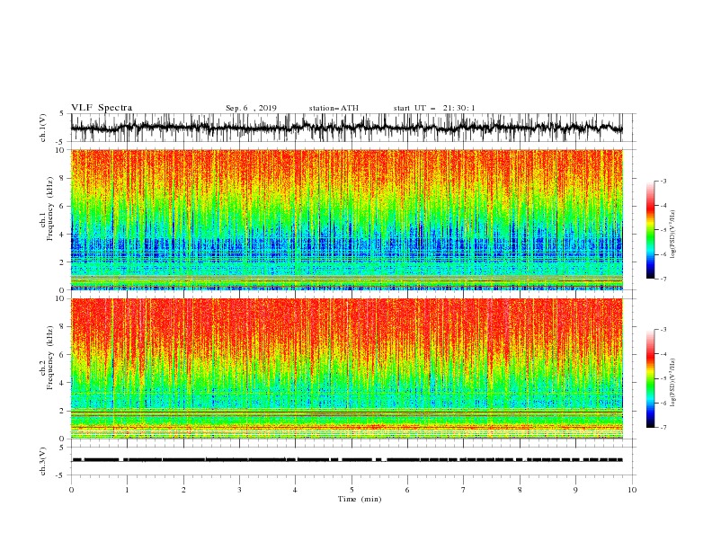Click the ch.2 colorbar label log(PSD)(V²/Hz)

point(673,383)
